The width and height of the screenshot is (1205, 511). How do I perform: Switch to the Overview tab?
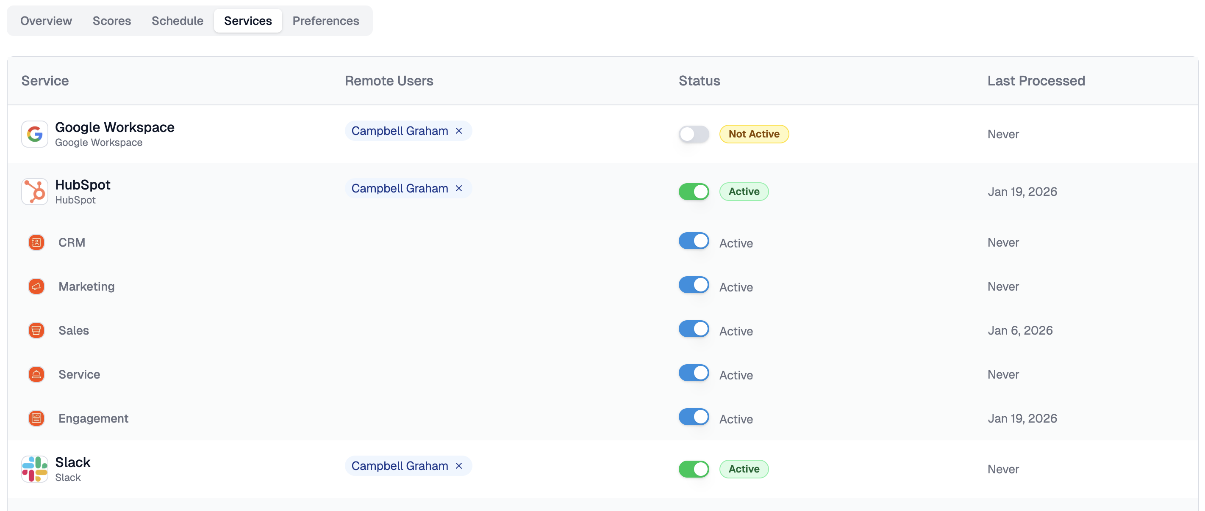click(46, 21)
